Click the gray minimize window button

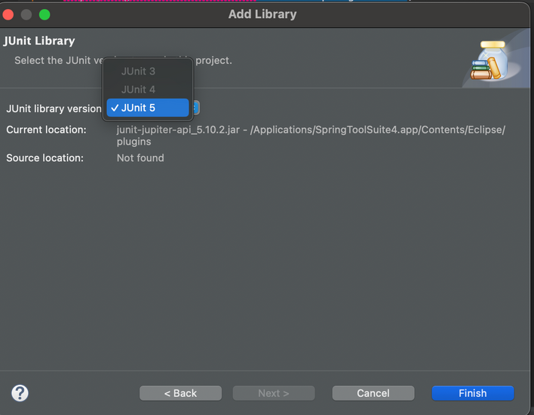click(26, 14)
